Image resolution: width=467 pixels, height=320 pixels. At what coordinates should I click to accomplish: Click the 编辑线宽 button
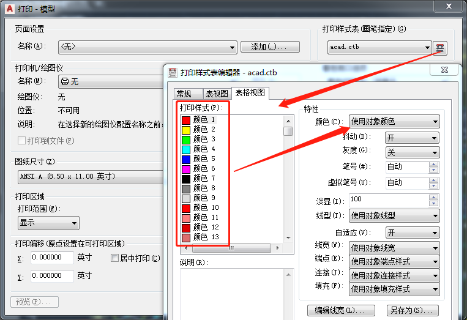[340, 310]
